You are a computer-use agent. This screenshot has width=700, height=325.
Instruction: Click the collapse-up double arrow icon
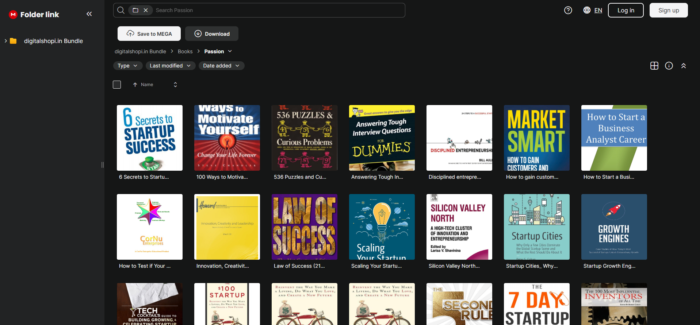(684, 66)
